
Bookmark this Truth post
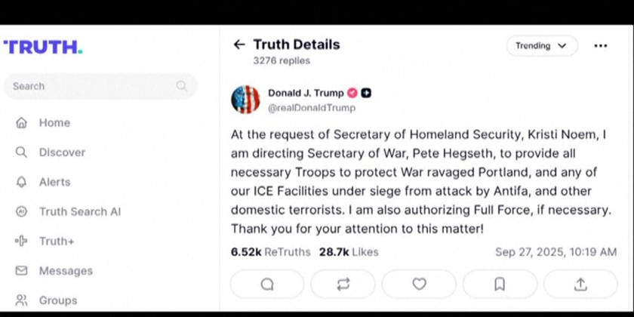tap(499, 284)
